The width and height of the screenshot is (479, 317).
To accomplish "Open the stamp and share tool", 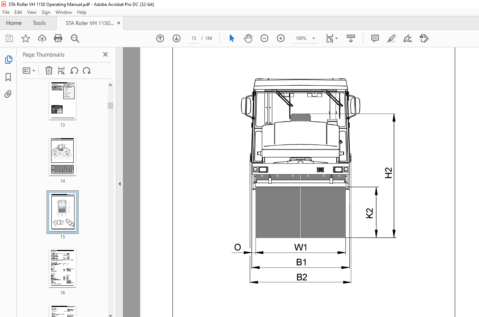I will click(x=424, y=38).
